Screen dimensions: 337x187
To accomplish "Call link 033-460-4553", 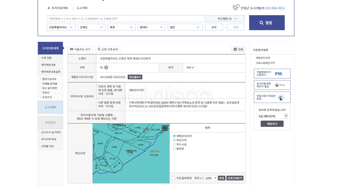I will [x=275, y=8].
